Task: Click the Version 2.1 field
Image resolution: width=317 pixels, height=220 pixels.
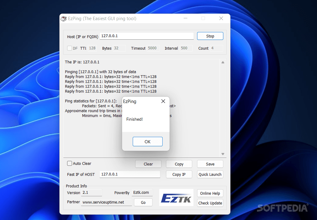Action: [92, 193]
